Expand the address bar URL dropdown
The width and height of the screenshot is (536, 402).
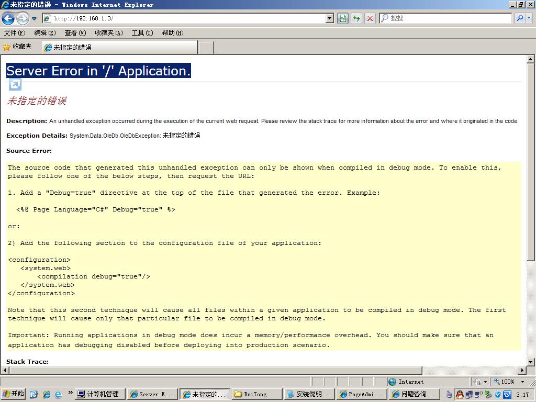329,18
